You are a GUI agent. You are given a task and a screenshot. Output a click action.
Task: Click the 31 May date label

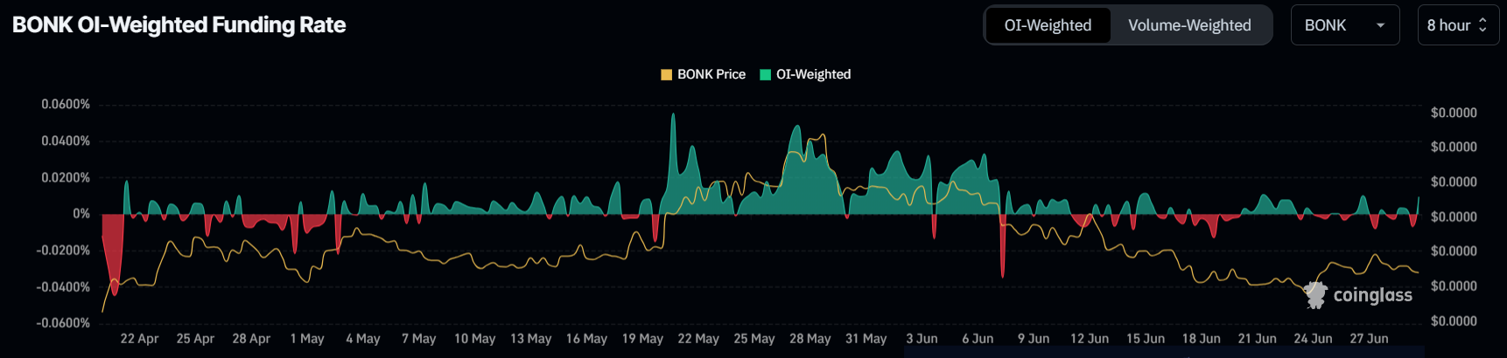866,339
